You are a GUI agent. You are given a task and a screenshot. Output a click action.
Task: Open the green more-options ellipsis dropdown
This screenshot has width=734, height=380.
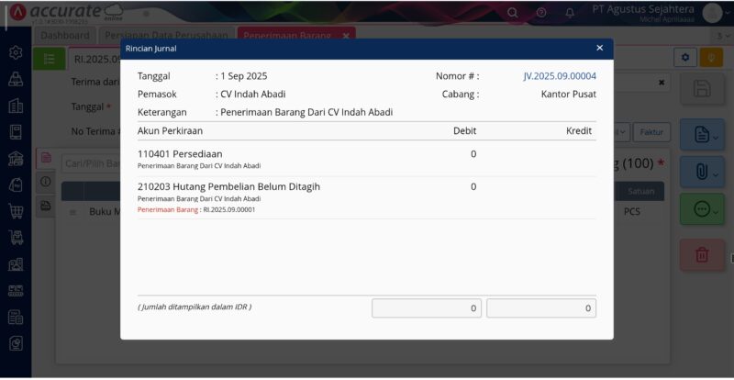702,209
